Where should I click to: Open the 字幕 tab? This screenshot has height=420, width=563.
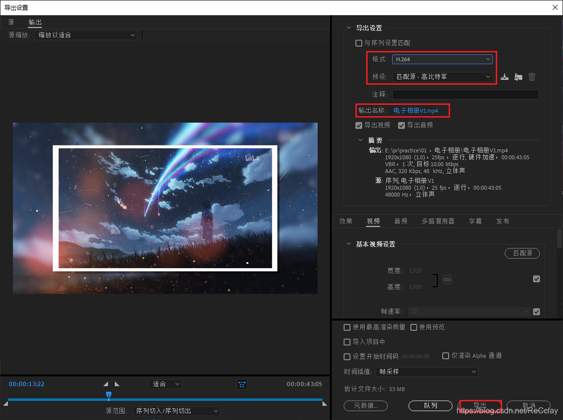[476, 222]
